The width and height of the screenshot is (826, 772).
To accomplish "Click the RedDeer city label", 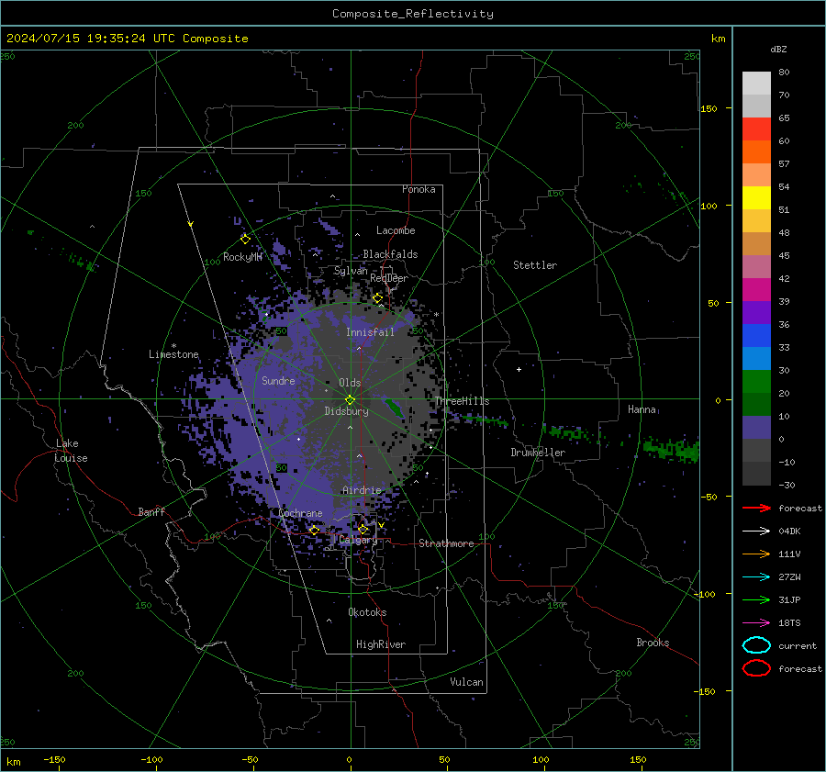I will pos(389,278).
